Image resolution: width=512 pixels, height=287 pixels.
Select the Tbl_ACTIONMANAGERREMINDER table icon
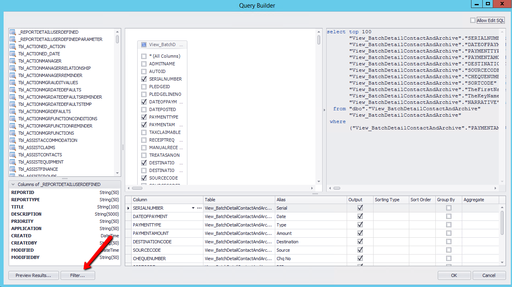pyautogui.click(x=12, y=75)
